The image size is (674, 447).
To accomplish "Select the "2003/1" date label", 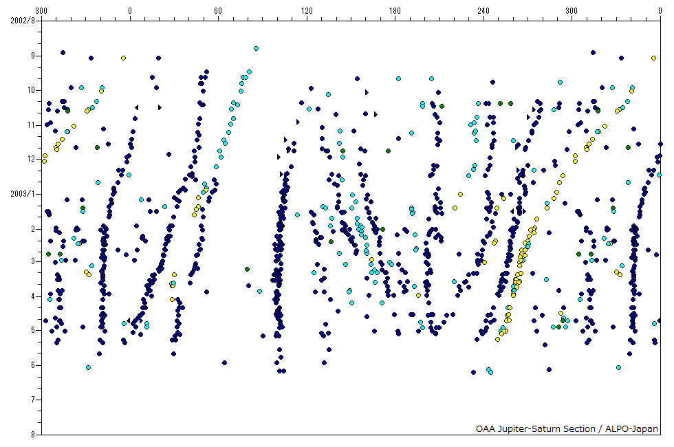I will point(23,194).
